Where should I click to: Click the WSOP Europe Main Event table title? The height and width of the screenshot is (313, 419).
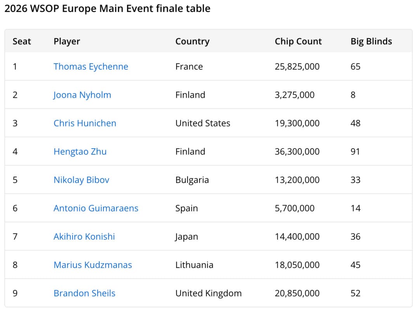(107, 9)
